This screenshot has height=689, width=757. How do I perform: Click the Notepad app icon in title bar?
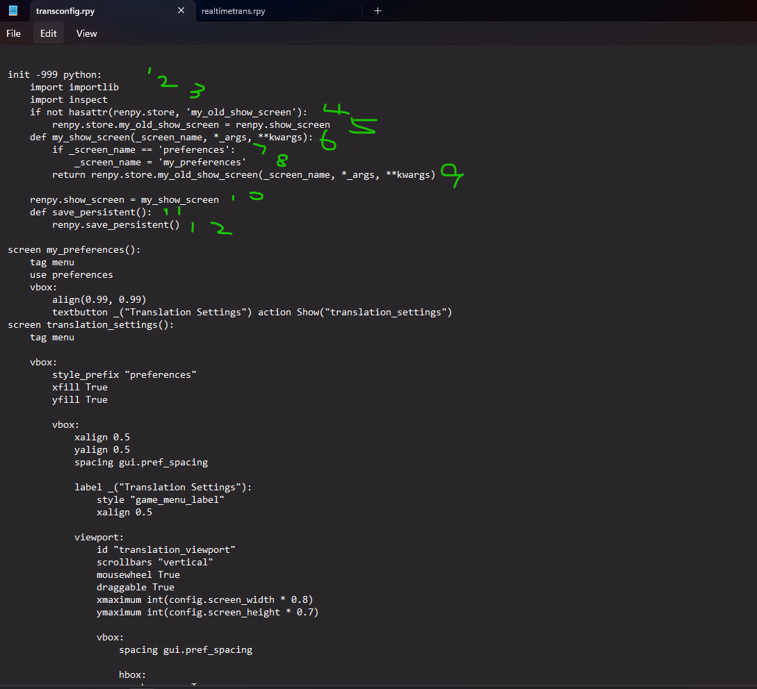[13, 10]
